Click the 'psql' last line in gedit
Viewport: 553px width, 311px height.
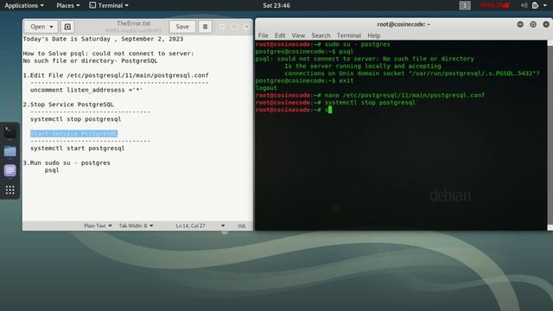point(52,170)
